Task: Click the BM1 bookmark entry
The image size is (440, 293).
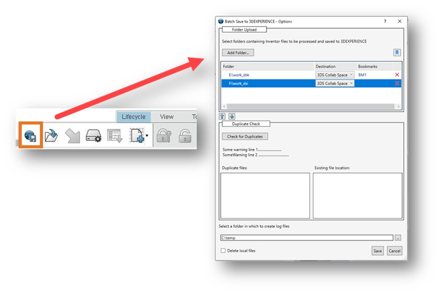Action: pyautogui.click(x=362, y=75)
